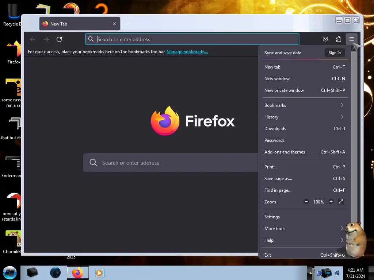Image resolution: width=374 pixels, height=280 pixels.
Task: Click the volume tray icon
Action: coord(337,273)
